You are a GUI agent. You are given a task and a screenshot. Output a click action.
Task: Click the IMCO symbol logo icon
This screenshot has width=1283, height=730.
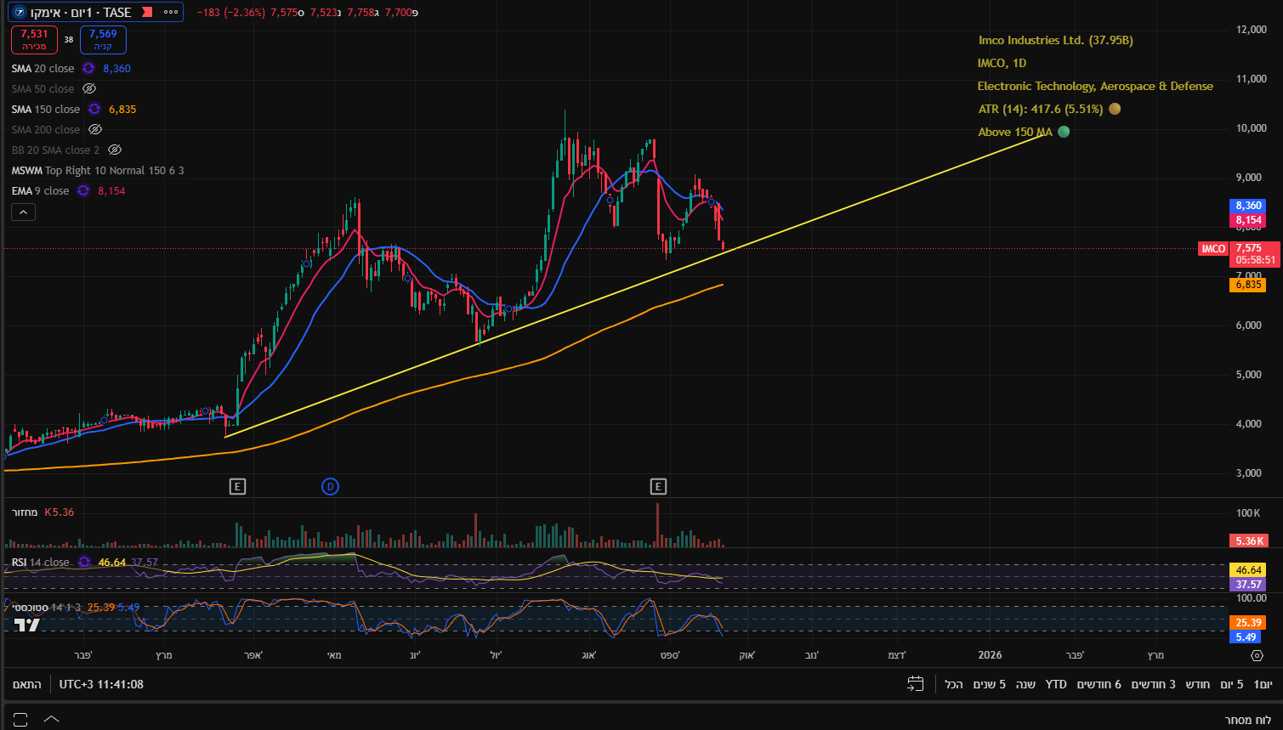pos(20,13)
